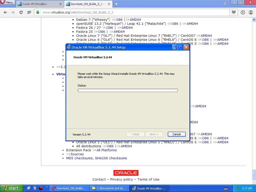Open the Contact footer link

[99, 179]
